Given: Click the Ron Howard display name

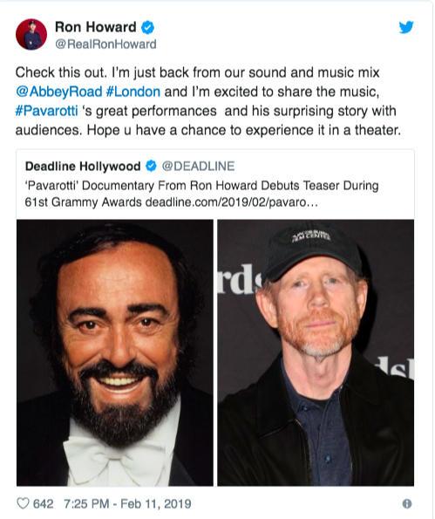Looking at the screenshot, I should pos(96,27).
